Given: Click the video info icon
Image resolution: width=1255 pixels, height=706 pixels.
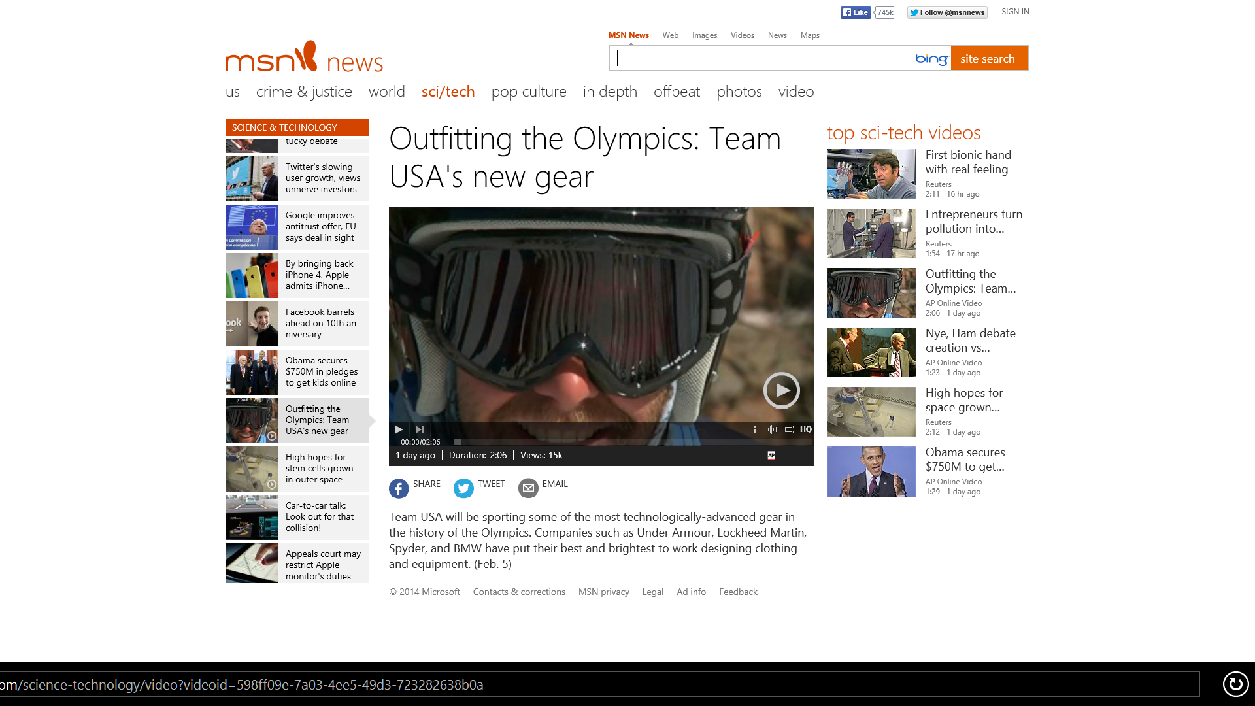Looking at the screenshot, I should (x=754, y=429).
